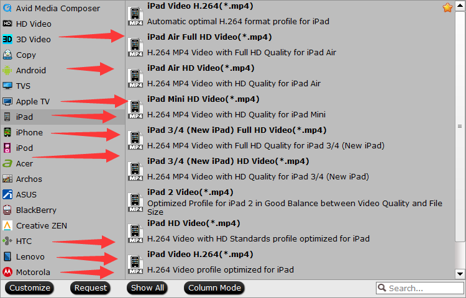
Task: Click the HTC category icon
Action: (x=7, y=241)
